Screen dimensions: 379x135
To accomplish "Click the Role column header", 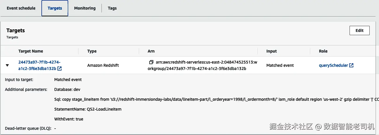I will pyautogui.click(x=323, y=51).
